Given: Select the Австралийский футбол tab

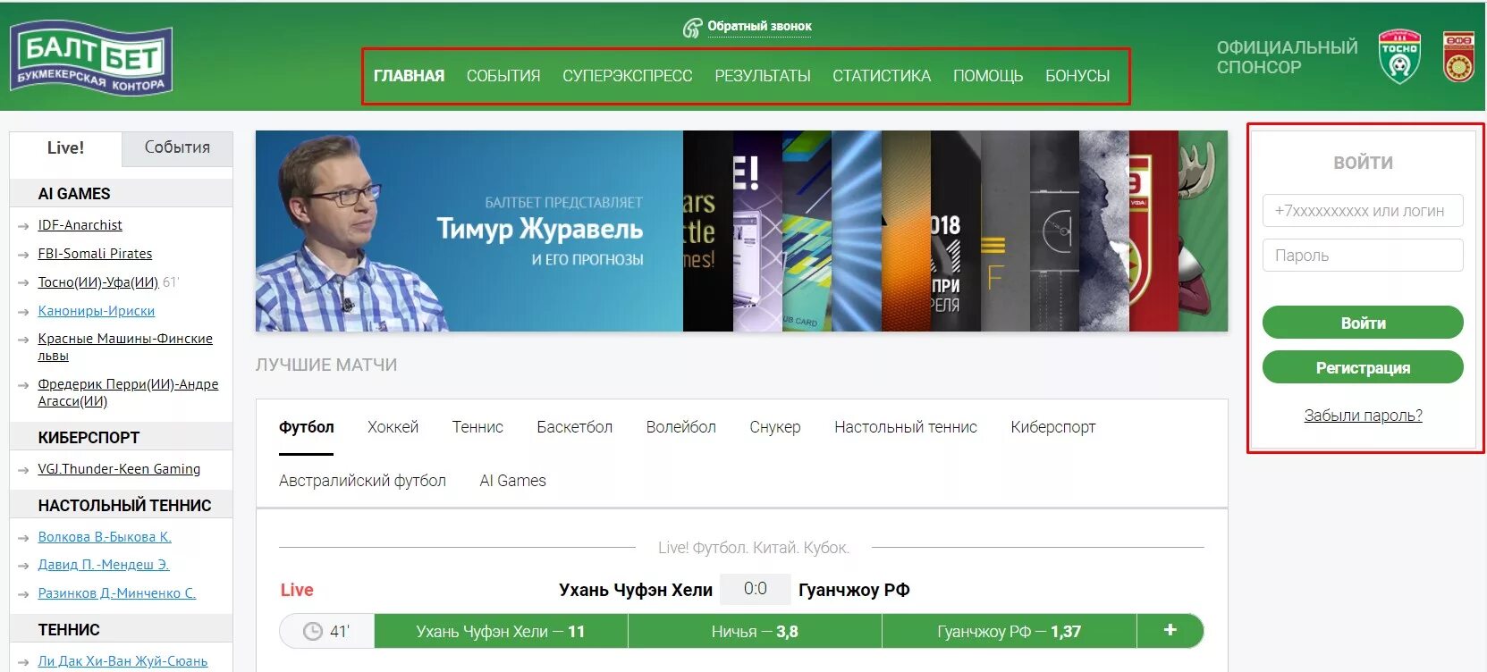Looking at the screenshot, I should click(362, 481).
